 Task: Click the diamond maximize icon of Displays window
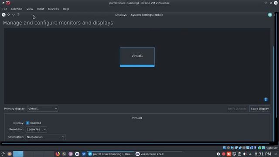point(9,15)
